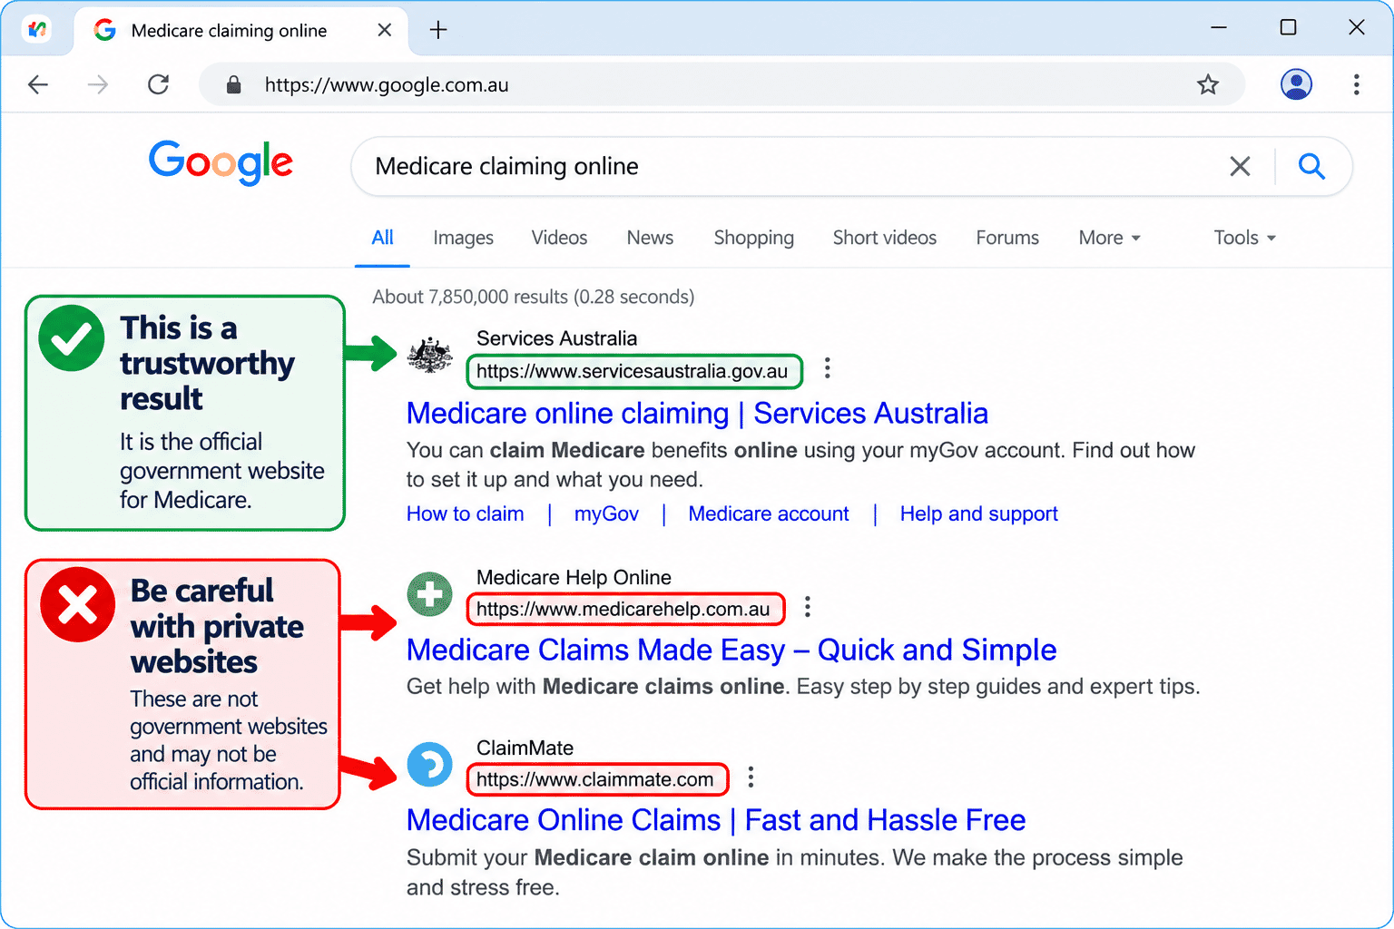The height and width of the screenshot is (929, 1394).
Task: Open options for Medicare Help Online result
Action: (808, 607)
